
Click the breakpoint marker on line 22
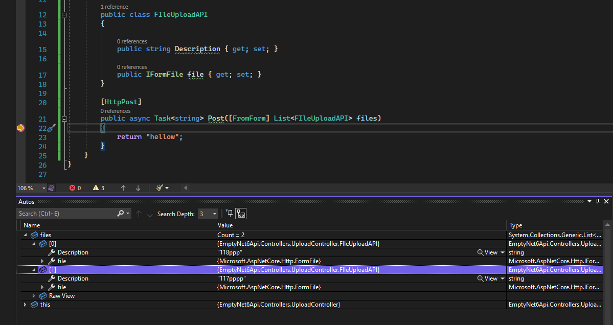[21, 128]
